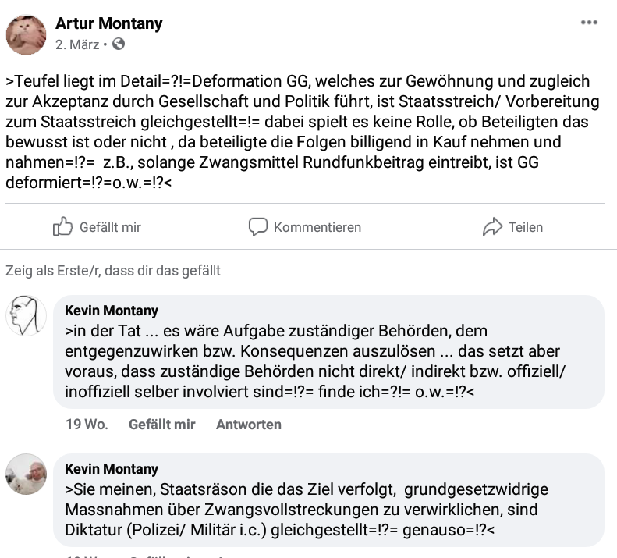Click the Teilen button label
Screen dimensions: 617x558
[526, 227]
